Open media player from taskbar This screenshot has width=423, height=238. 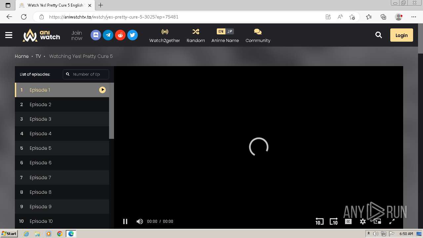click(x=49, y=234)
